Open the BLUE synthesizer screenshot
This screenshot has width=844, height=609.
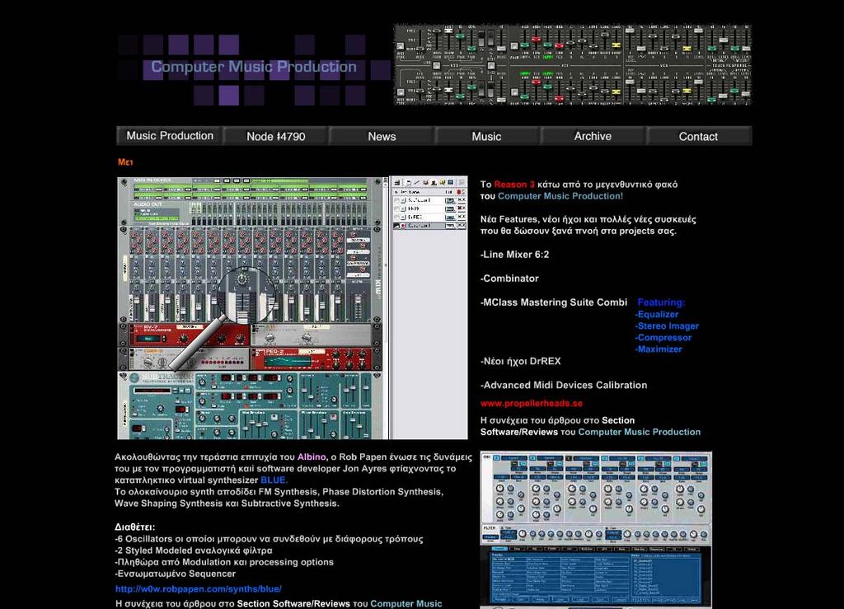(596, 530)
